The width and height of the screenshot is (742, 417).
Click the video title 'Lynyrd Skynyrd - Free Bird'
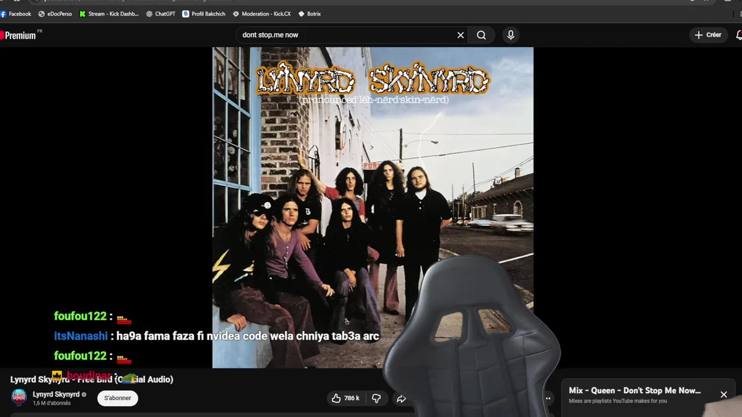point(92,379)
